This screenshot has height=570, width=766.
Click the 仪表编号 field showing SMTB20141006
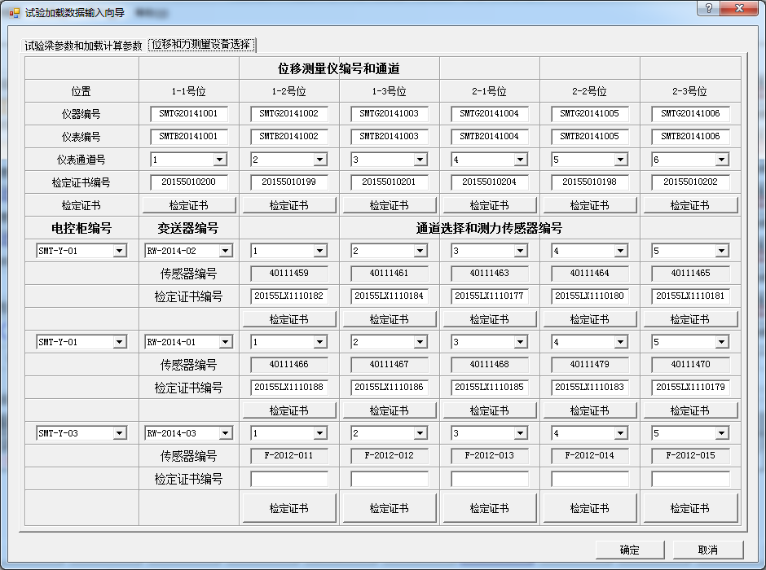pos(690,137)
